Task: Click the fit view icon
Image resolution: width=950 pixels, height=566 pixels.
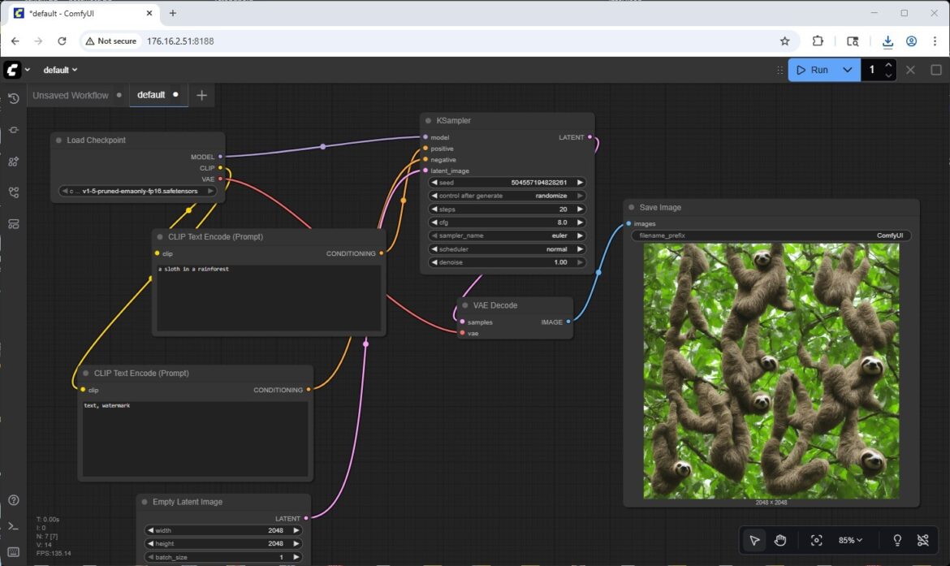Action: (817, 540)
